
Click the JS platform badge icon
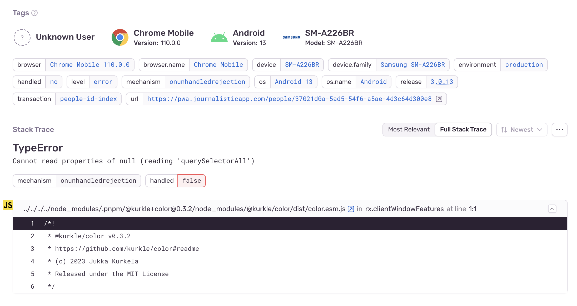(8, 205)
